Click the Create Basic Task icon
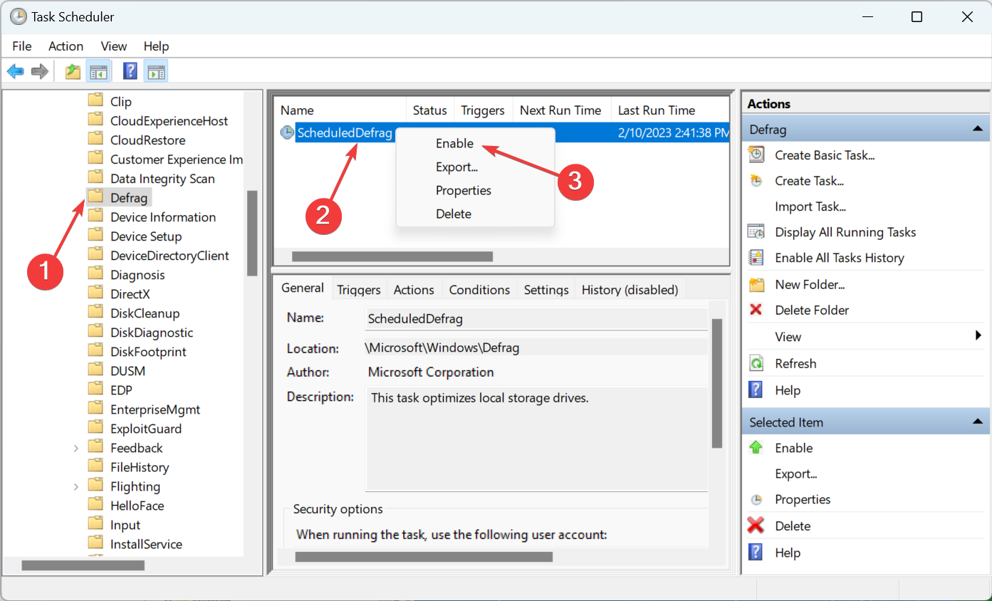 pyautogui.click(x=756, y=155)
